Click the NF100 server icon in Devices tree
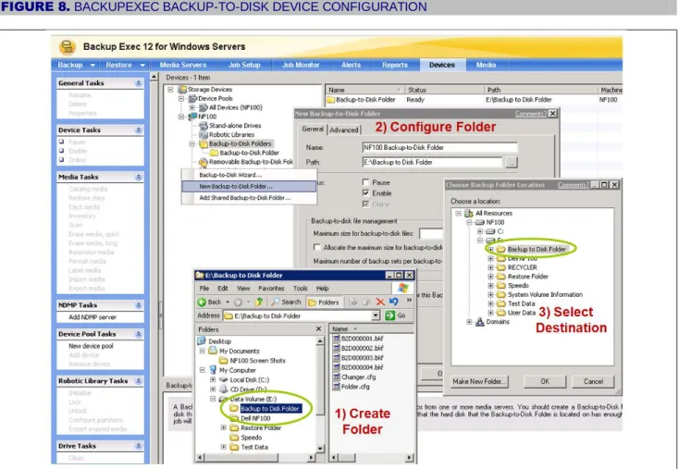 click(x=193, y=117)
